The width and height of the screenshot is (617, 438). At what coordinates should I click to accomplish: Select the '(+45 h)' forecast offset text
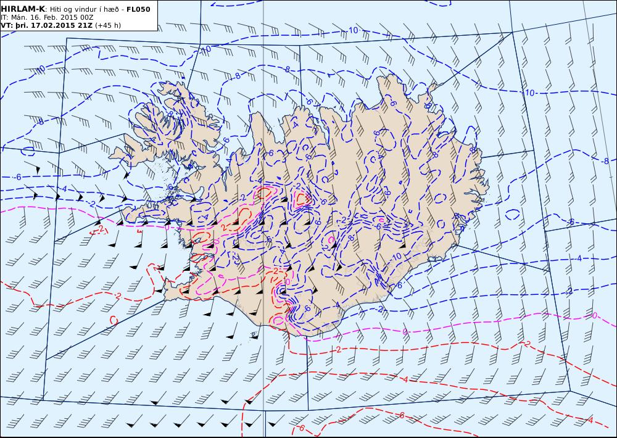click(x=108, y=25)
